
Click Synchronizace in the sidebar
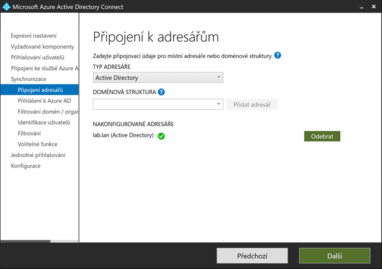coord(28,79)
